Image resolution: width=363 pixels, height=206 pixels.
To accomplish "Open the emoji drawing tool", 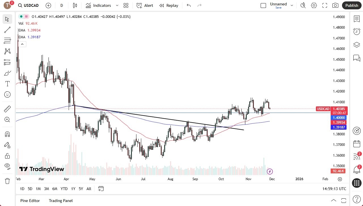I will pyautogui.click(x=7, y=94).
